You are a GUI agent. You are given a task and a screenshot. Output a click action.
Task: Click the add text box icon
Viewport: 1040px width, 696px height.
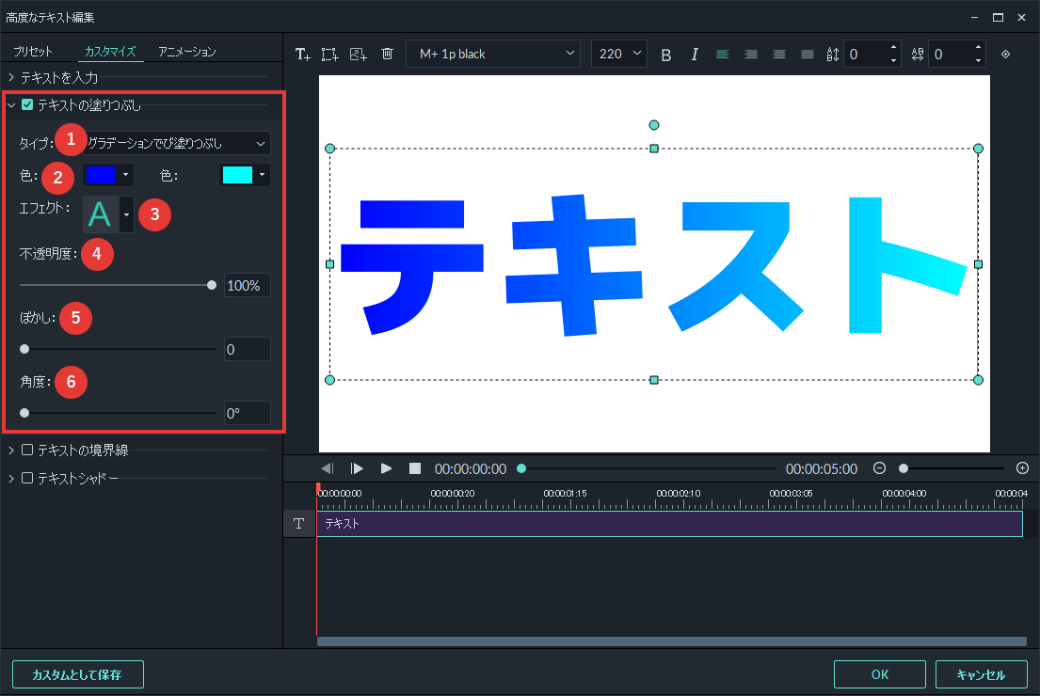pos(302,55)
